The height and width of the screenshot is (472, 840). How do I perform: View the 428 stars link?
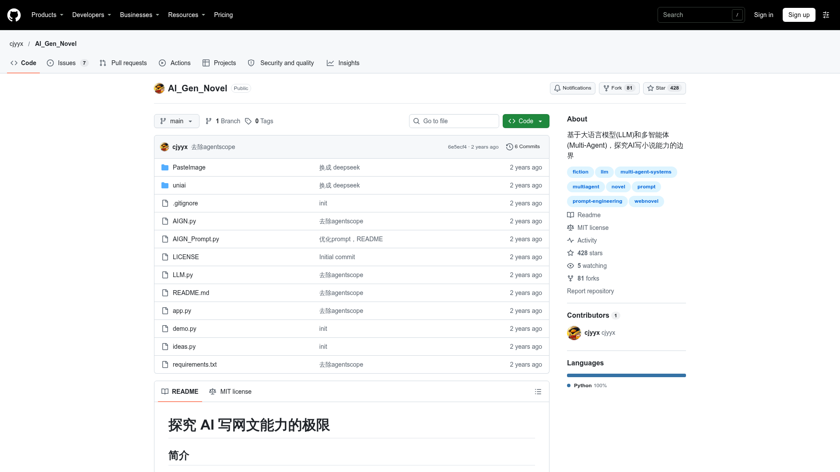click(x=585, y=253)
